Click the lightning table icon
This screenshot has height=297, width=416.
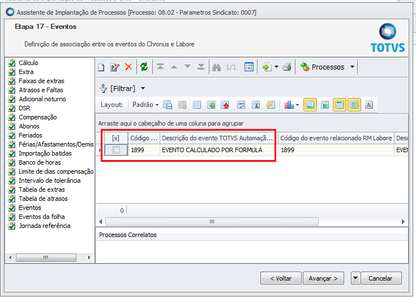coord(271,105)
